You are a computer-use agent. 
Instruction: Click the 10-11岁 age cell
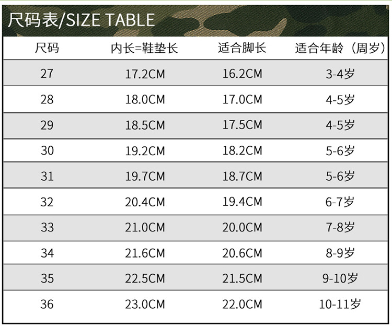coord(340,303)
